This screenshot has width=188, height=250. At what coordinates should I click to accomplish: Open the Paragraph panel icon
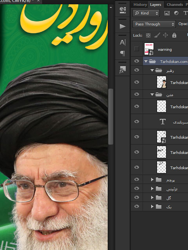point(123,53)
